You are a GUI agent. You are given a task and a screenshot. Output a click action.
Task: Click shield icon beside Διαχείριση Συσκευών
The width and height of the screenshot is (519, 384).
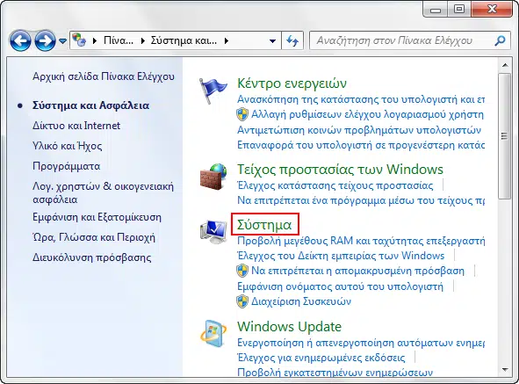[x=242, y=301]
